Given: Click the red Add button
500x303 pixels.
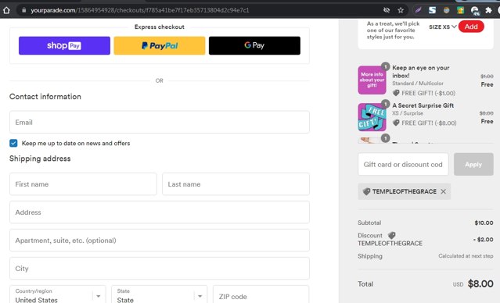Looking at the screenshot, I should pos(471,27).
